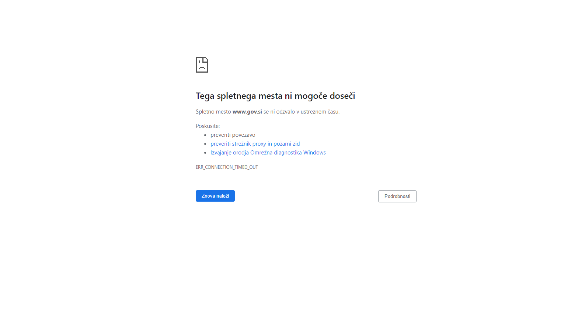The width and height of the screenshot is (564, 334).
Task: Click the word 'doseči' in the heading
Action: coord(342,96)
